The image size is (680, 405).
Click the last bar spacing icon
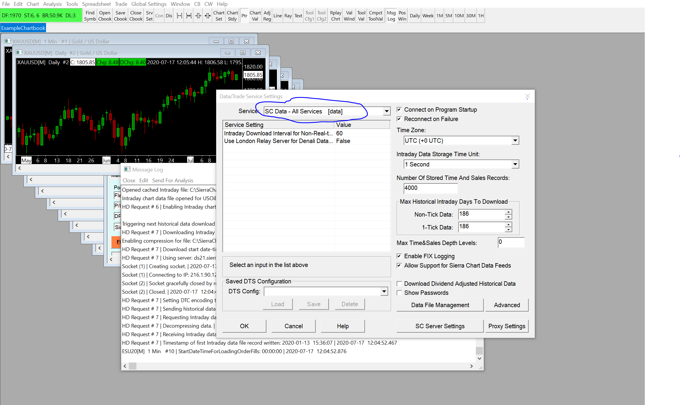coord(207,16)
